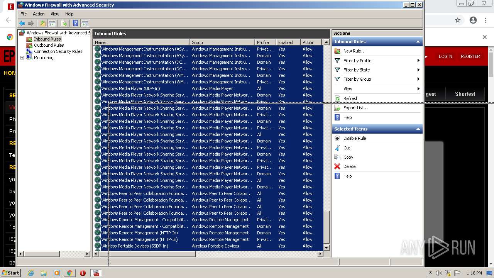Open Windows Explorer folder from taskbar

44,273
